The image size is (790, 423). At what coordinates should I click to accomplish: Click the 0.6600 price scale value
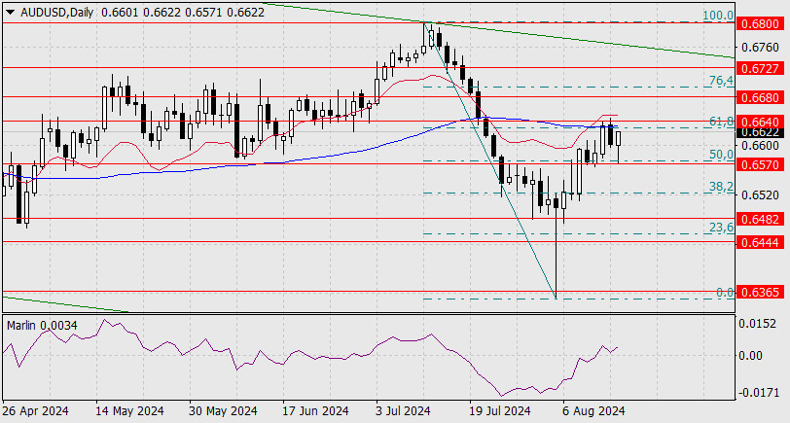760,146
